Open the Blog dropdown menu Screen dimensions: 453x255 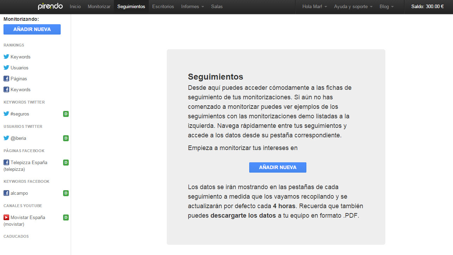tap(386, 7)
